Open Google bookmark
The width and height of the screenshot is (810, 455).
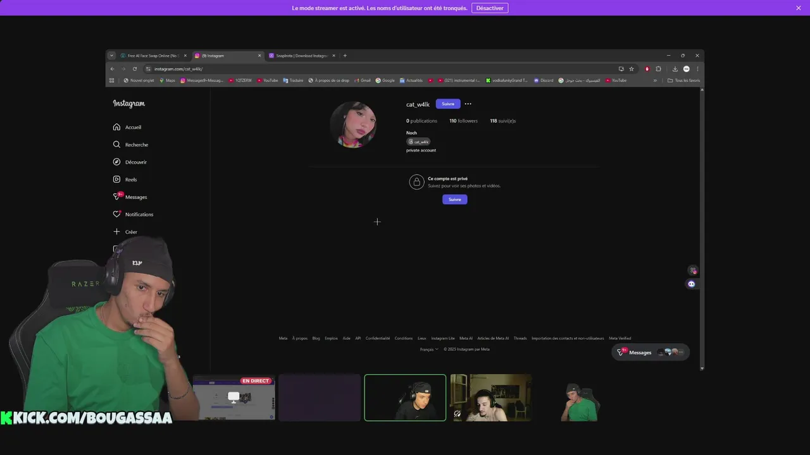click(385, 80)
